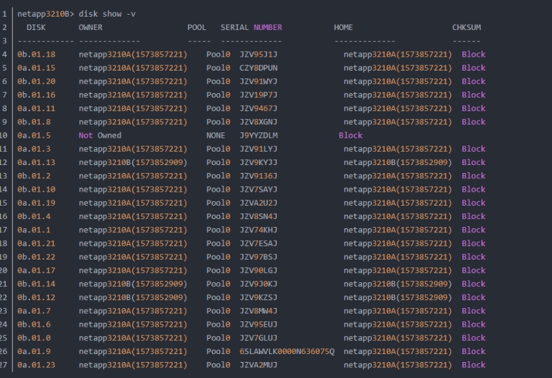Click serial number JZV74KHJ
The image size is (552, 378).
(x=258, y=230)
